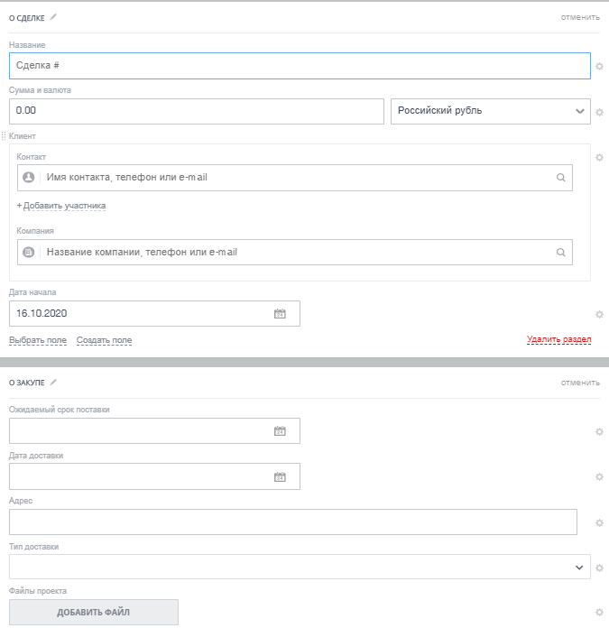Click the Создать поле link
609x628 pixels.
click(x=104, y=340)
